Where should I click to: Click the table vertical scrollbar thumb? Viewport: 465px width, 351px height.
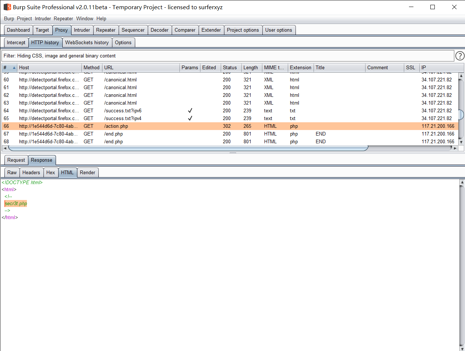click(461, 115)
